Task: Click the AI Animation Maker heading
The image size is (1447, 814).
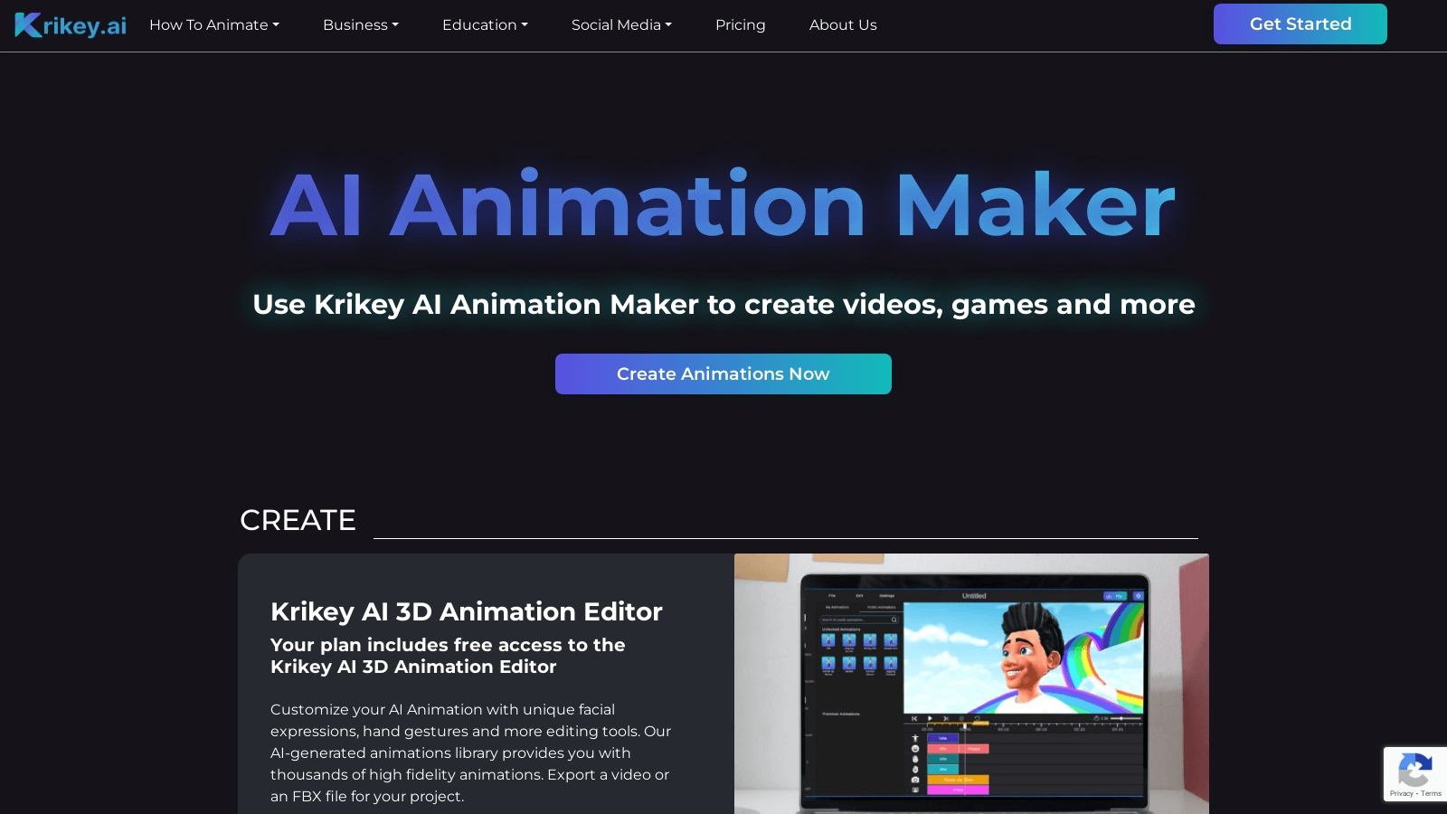Action: point(723,206)
